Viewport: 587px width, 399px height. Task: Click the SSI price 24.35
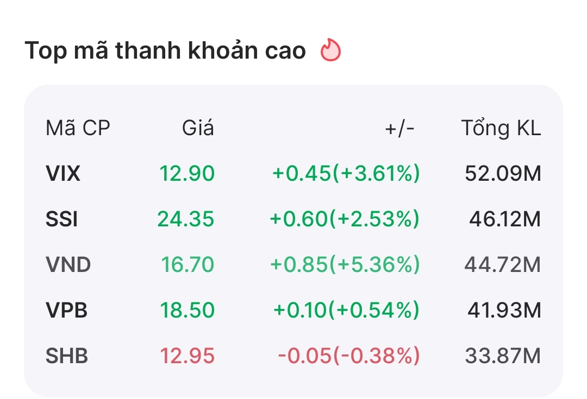click(186, 219)
